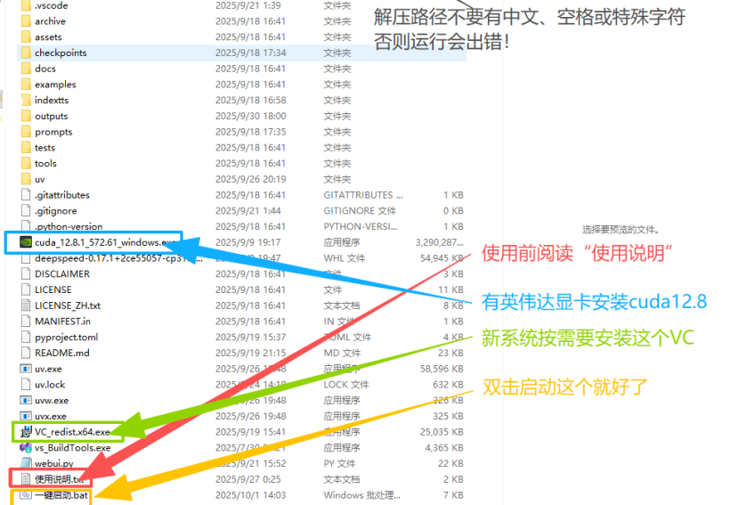Click the checkpoints folder icon

25,53
